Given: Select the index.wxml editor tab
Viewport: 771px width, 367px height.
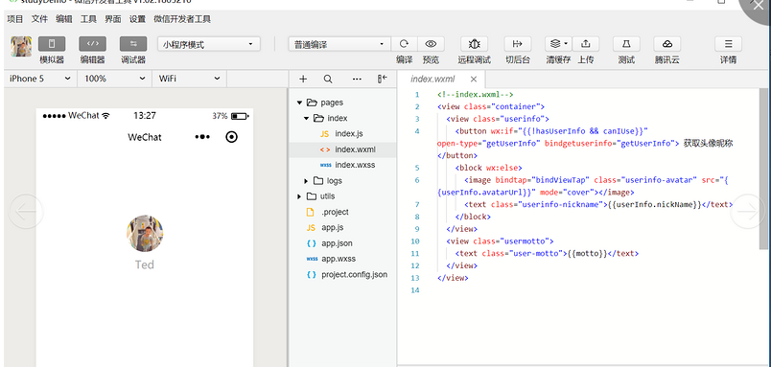Looking at the screenshot, I should (x=432, y=80).
